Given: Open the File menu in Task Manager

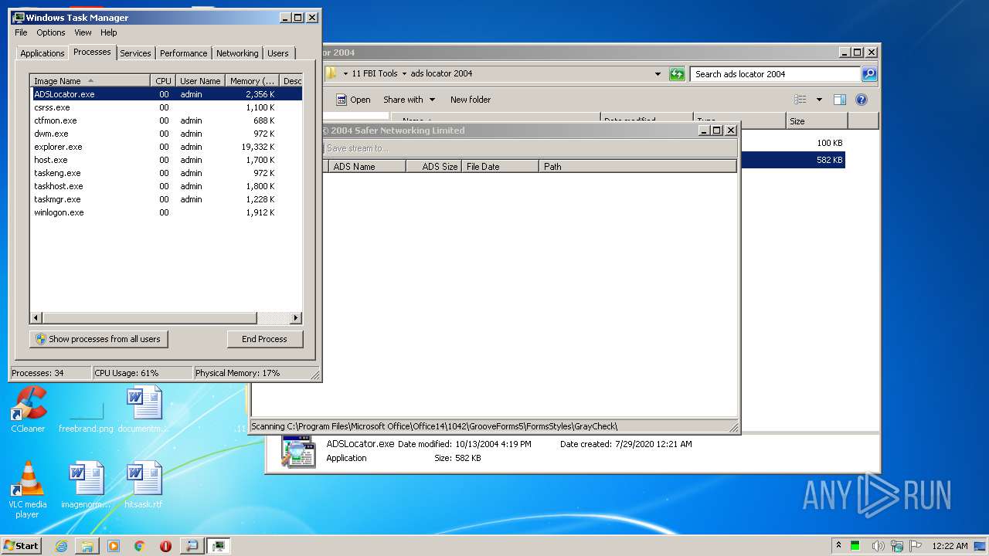Looking at the screenshot, I should point(21,32).
